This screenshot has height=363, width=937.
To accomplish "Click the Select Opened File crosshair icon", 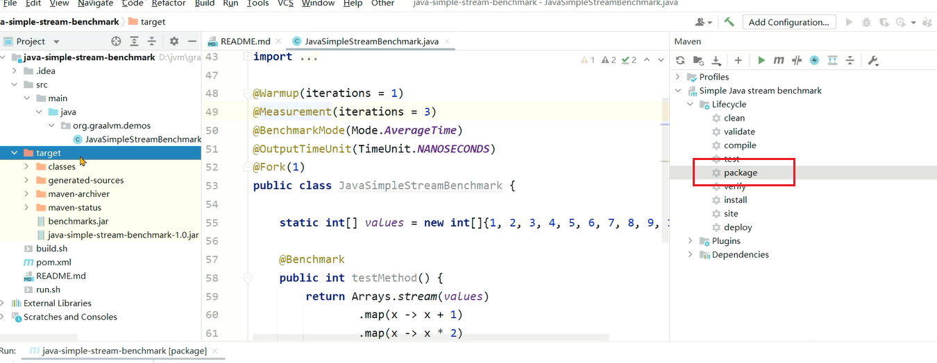I will click(116, 42).
